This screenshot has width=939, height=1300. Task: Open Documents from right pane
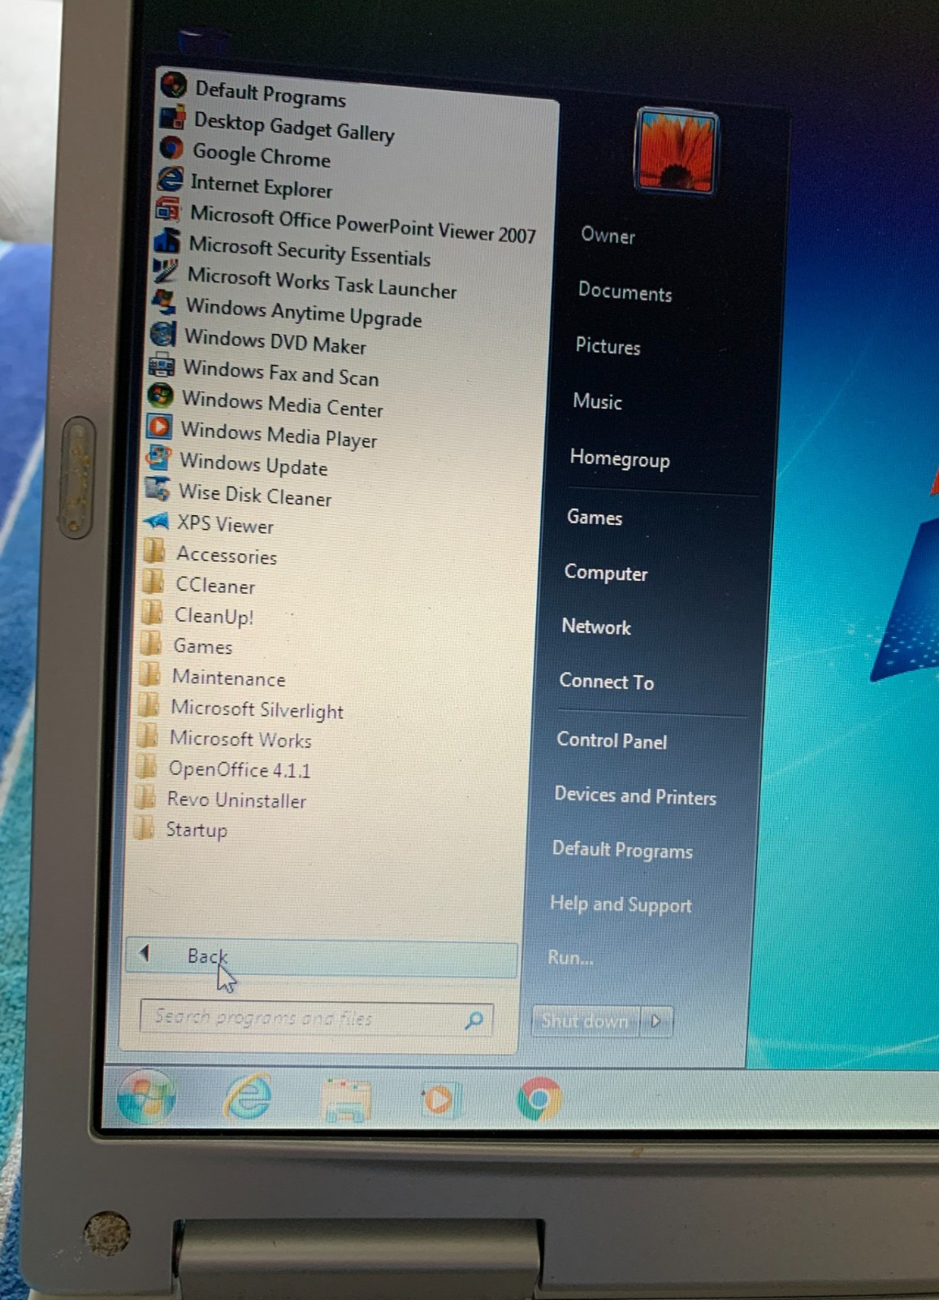pos(625,292)
